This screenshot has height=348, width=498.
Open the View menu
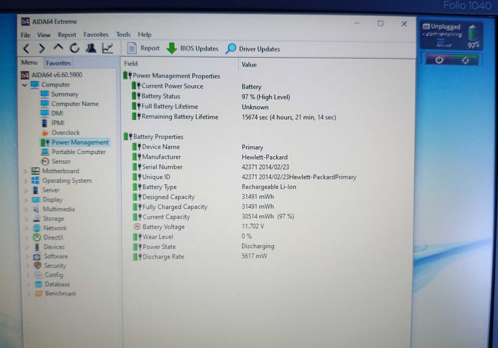tap(44, 35)
